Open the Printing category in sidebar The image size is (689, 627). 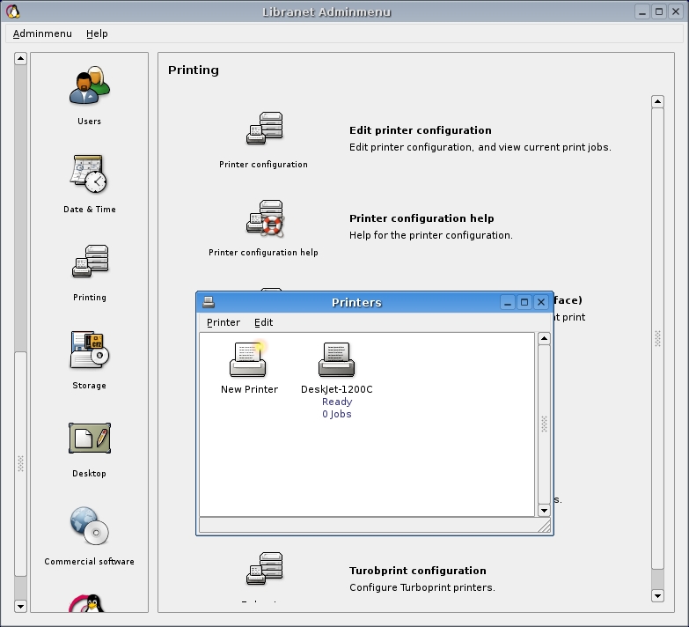point(89,262)
